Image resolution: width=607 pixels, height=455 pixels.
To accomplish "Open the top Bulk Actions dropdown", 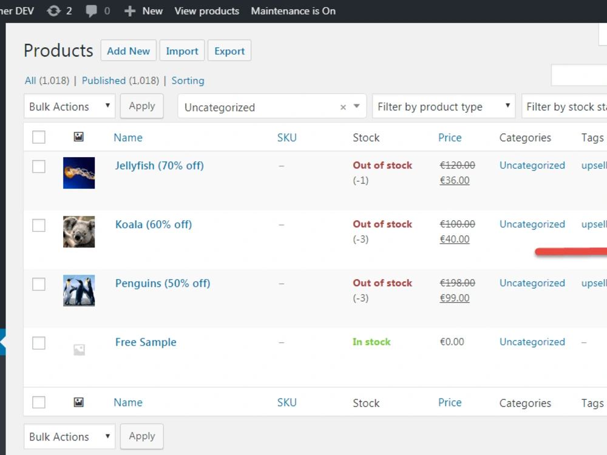I will [x=70, y=106].
